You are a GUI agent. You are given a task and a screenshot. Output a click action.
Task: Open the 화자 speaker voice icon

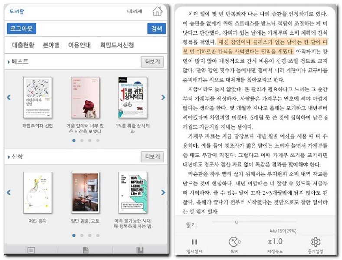coord(235,242)
